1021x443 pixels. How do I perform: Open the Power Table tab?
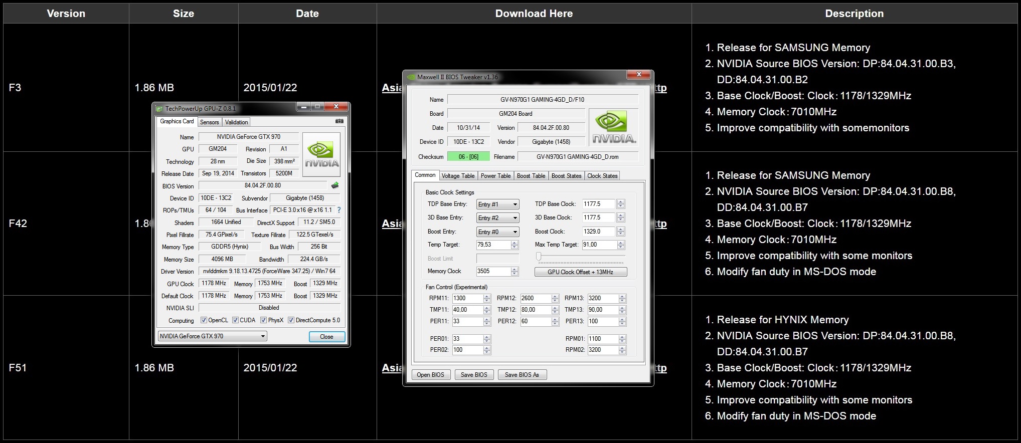(x=495, y=176)
